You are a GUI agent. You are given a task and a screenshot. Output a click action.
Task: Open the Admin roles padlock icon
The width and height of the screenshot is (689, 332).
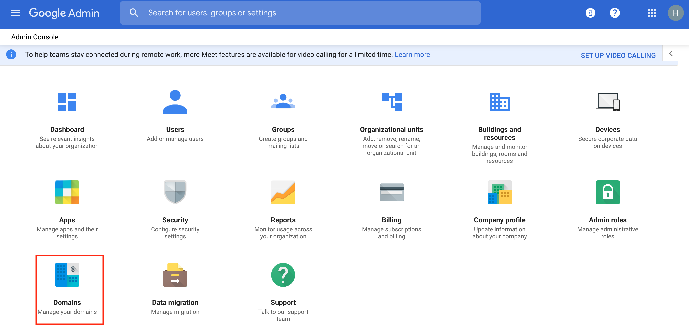coord(608,192)
